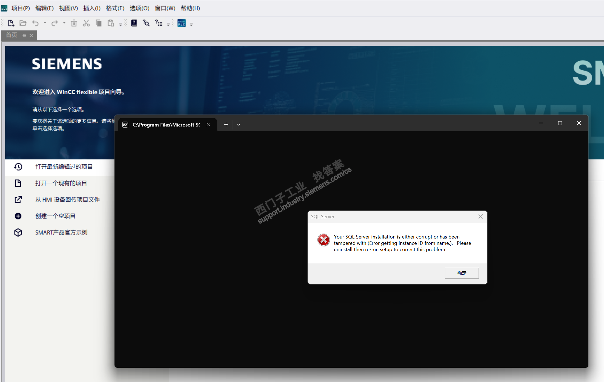The image size is (604, 382).
Task: Click the Open folder toolbar icon
Action: pos(23,23)
